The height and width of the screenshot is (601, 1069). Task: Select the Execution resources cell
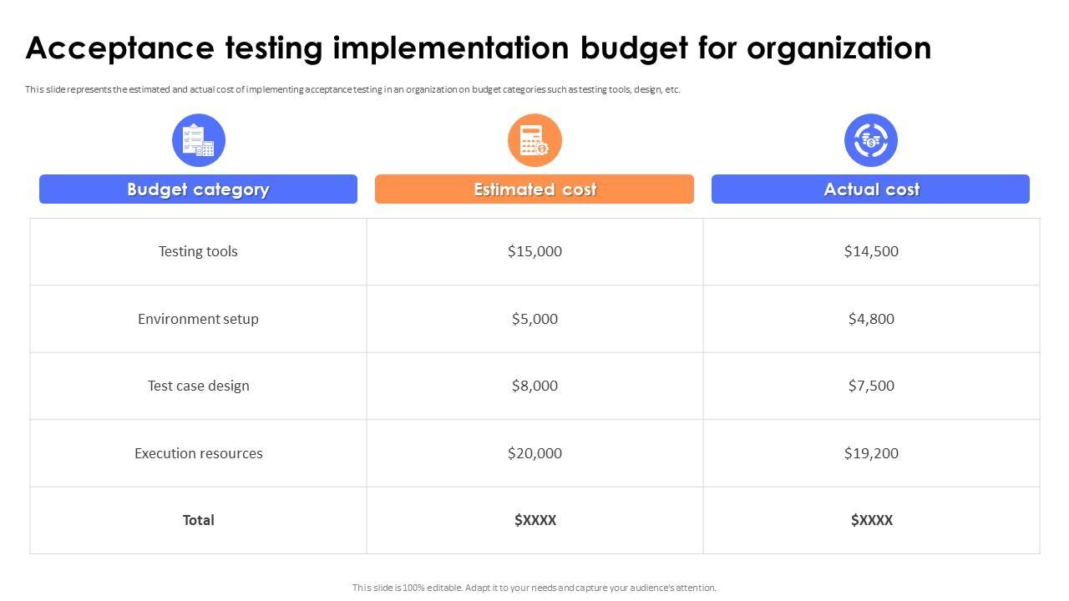(198, 453)
